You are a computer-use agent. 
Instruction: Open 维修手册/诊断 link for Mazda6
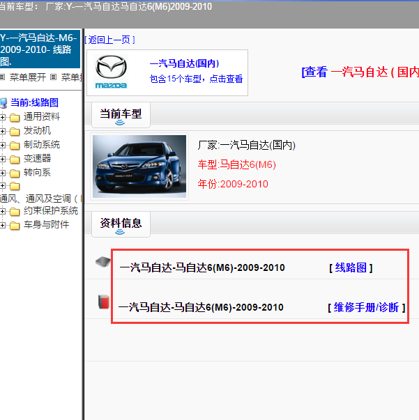coord(366,307)
